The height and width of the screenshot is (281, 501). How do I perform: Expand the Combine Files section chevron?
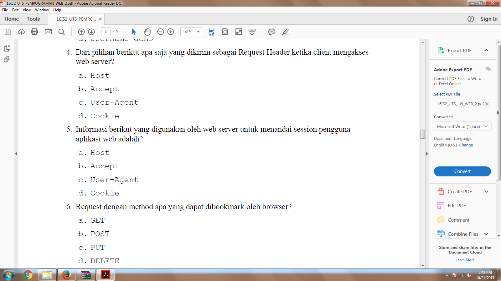point(486,234)
